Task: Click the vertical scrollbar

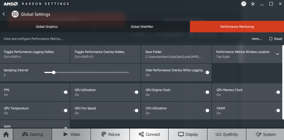Action: (283, 82)
